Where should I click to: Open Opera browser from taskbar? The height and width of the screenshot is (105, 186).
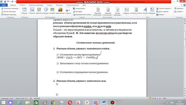[x=70, y=102]
